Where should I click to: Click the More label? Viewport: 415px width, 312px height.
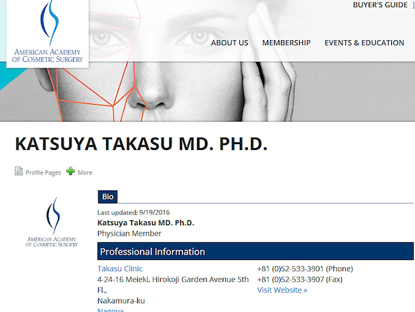(85, 172)
